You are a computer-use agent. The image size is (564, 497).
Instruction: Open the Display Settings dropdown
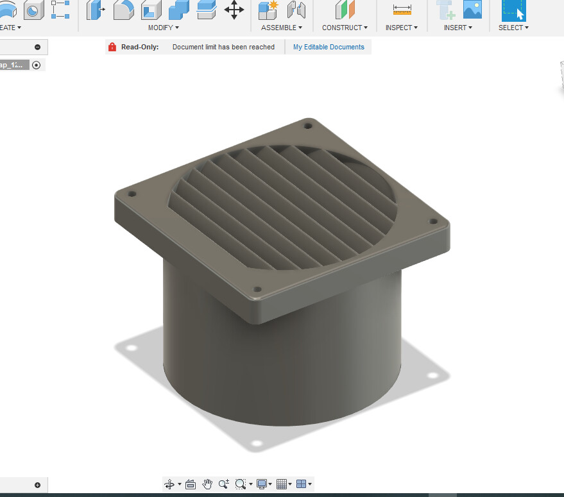264,484
